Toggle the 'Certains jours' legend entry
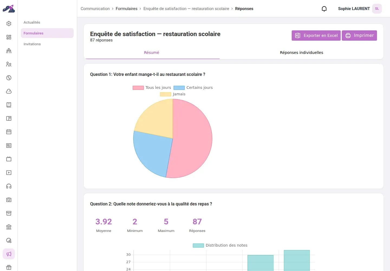The width and height of the screenshot is (390, 271). 193,88
